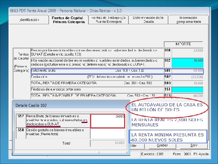Click casilla 503 amount 48,000
Screen dimensions: 218x164
(187, 83)
